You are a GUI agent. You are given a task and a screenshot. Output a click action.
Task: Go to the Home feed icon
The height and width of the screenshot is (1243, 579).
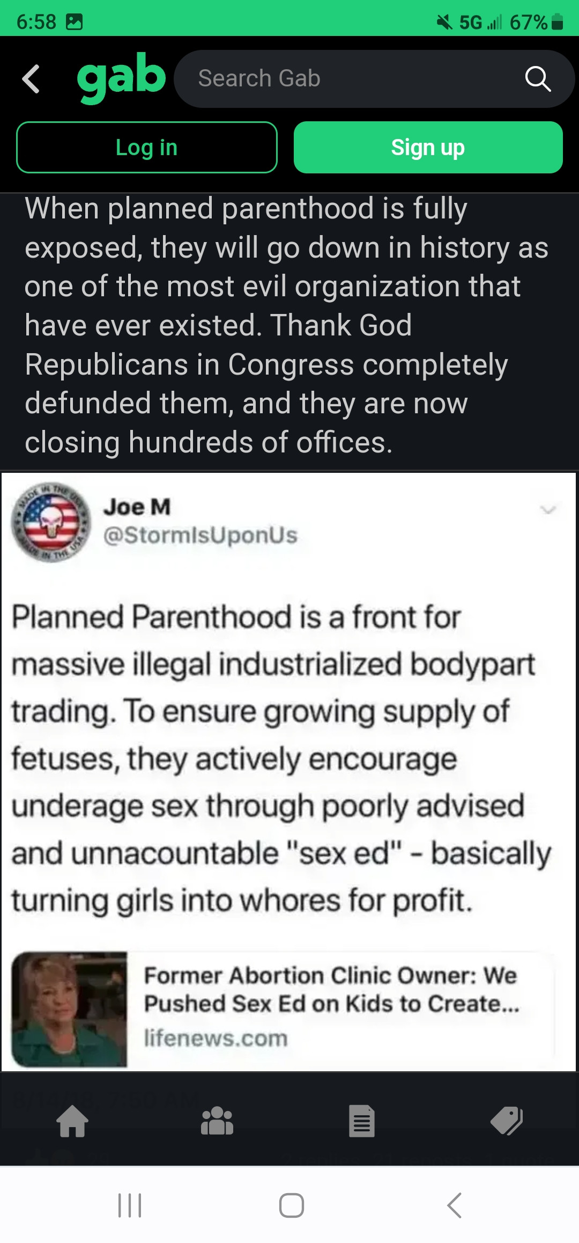(72, 1121)
